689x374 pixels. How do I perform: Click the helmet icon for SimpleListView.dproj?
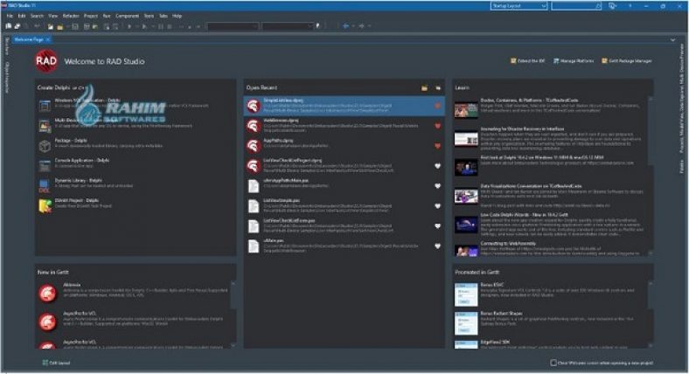253,106
